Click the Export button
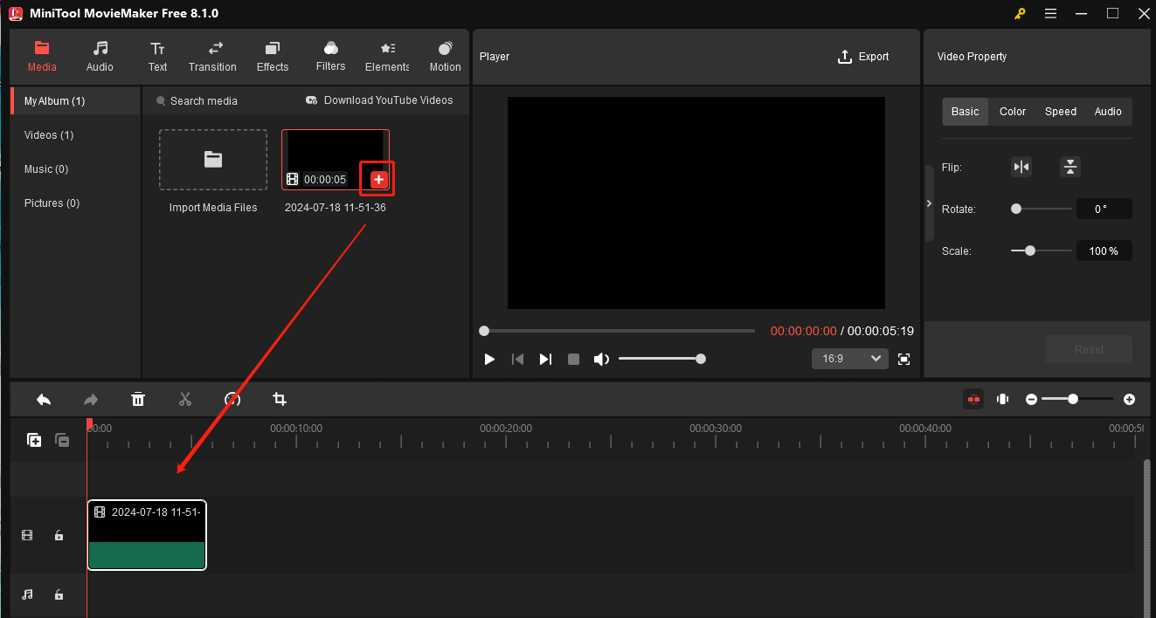Image resolution: width=1156 pixels, height=618 pixels. [x=863, y=57]
